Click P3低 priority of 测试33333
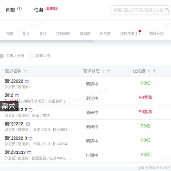The image size is (171, 171). click(x=145, y=155)
